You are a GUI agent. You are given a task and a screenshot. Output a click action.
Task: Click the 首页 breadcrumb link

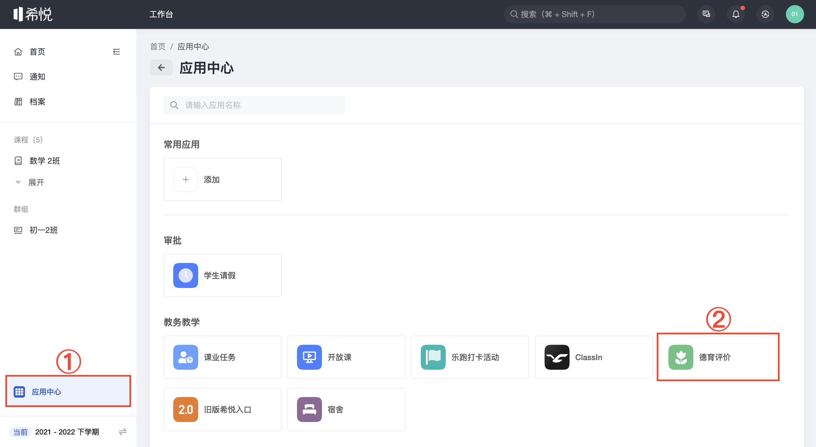click(x=157, y=47)
